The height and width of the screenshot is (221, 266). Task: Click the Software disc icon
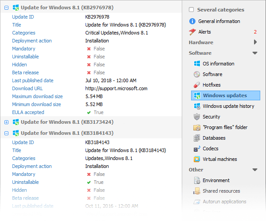(197, 74)
